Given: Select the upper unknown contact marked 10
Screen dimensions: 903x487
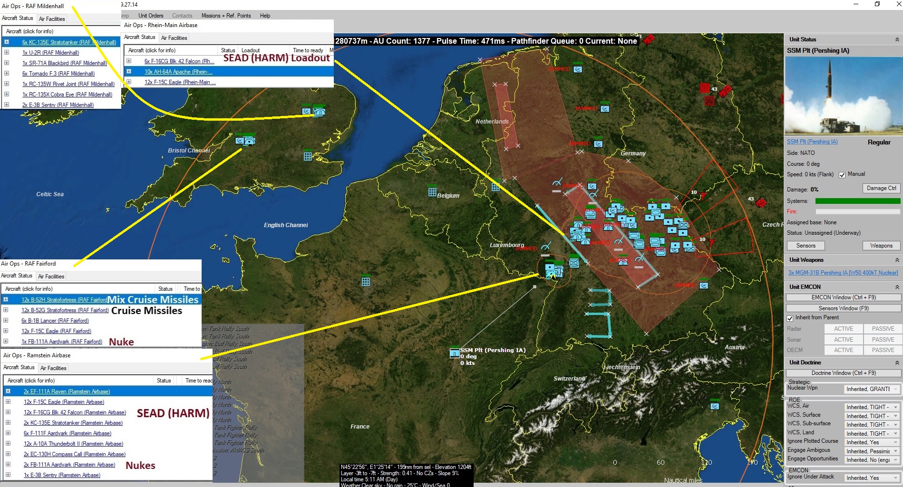Looking at the screenshot, I should point(702,195).
